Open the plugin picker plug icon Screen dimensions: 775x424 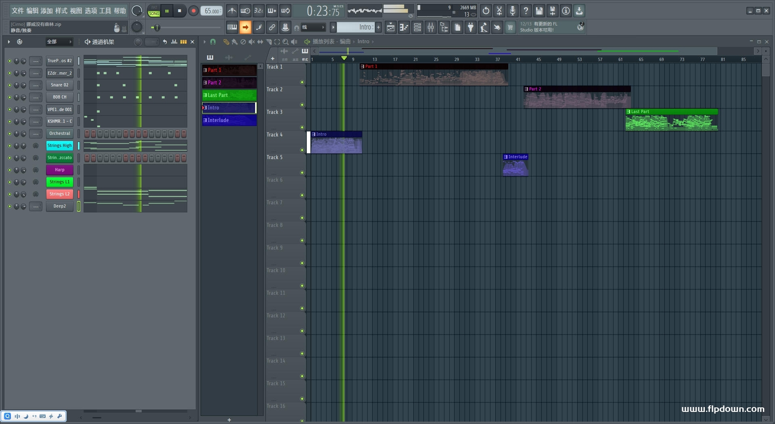pyautogui.click(x=471, y=27)
